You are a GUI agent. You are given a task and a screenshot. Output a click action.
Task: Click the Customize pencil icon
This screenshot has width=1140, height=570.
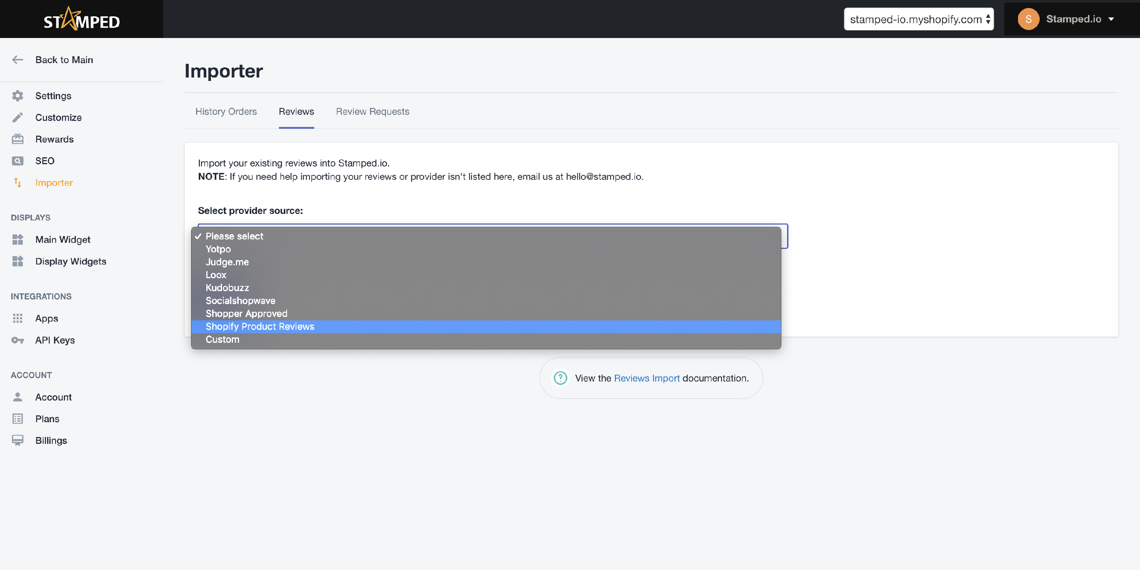(18, 117)
